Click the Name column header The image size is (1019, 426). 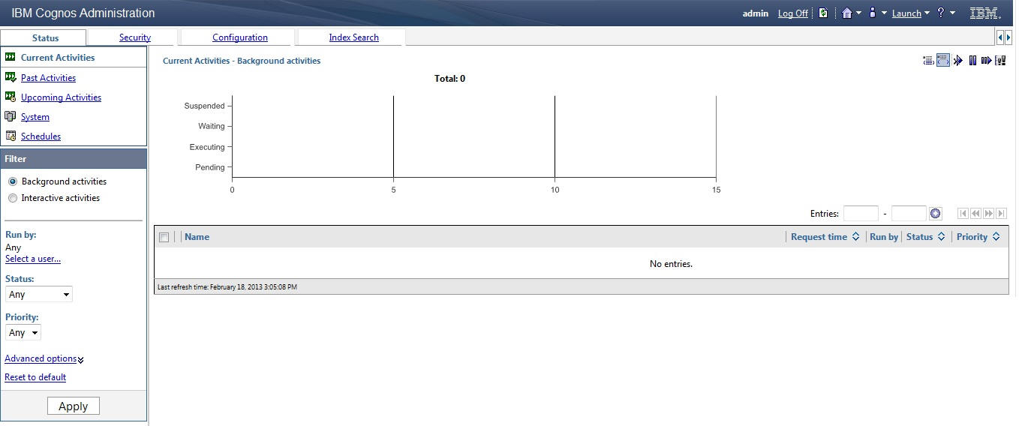click(x=197, y=237)
